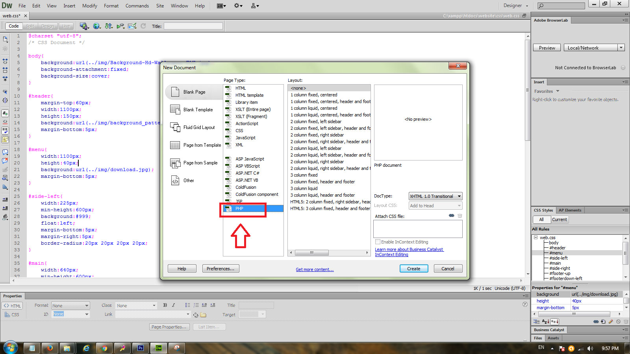Click the Multiscreen preview toolbar icon

pos(84,26)
